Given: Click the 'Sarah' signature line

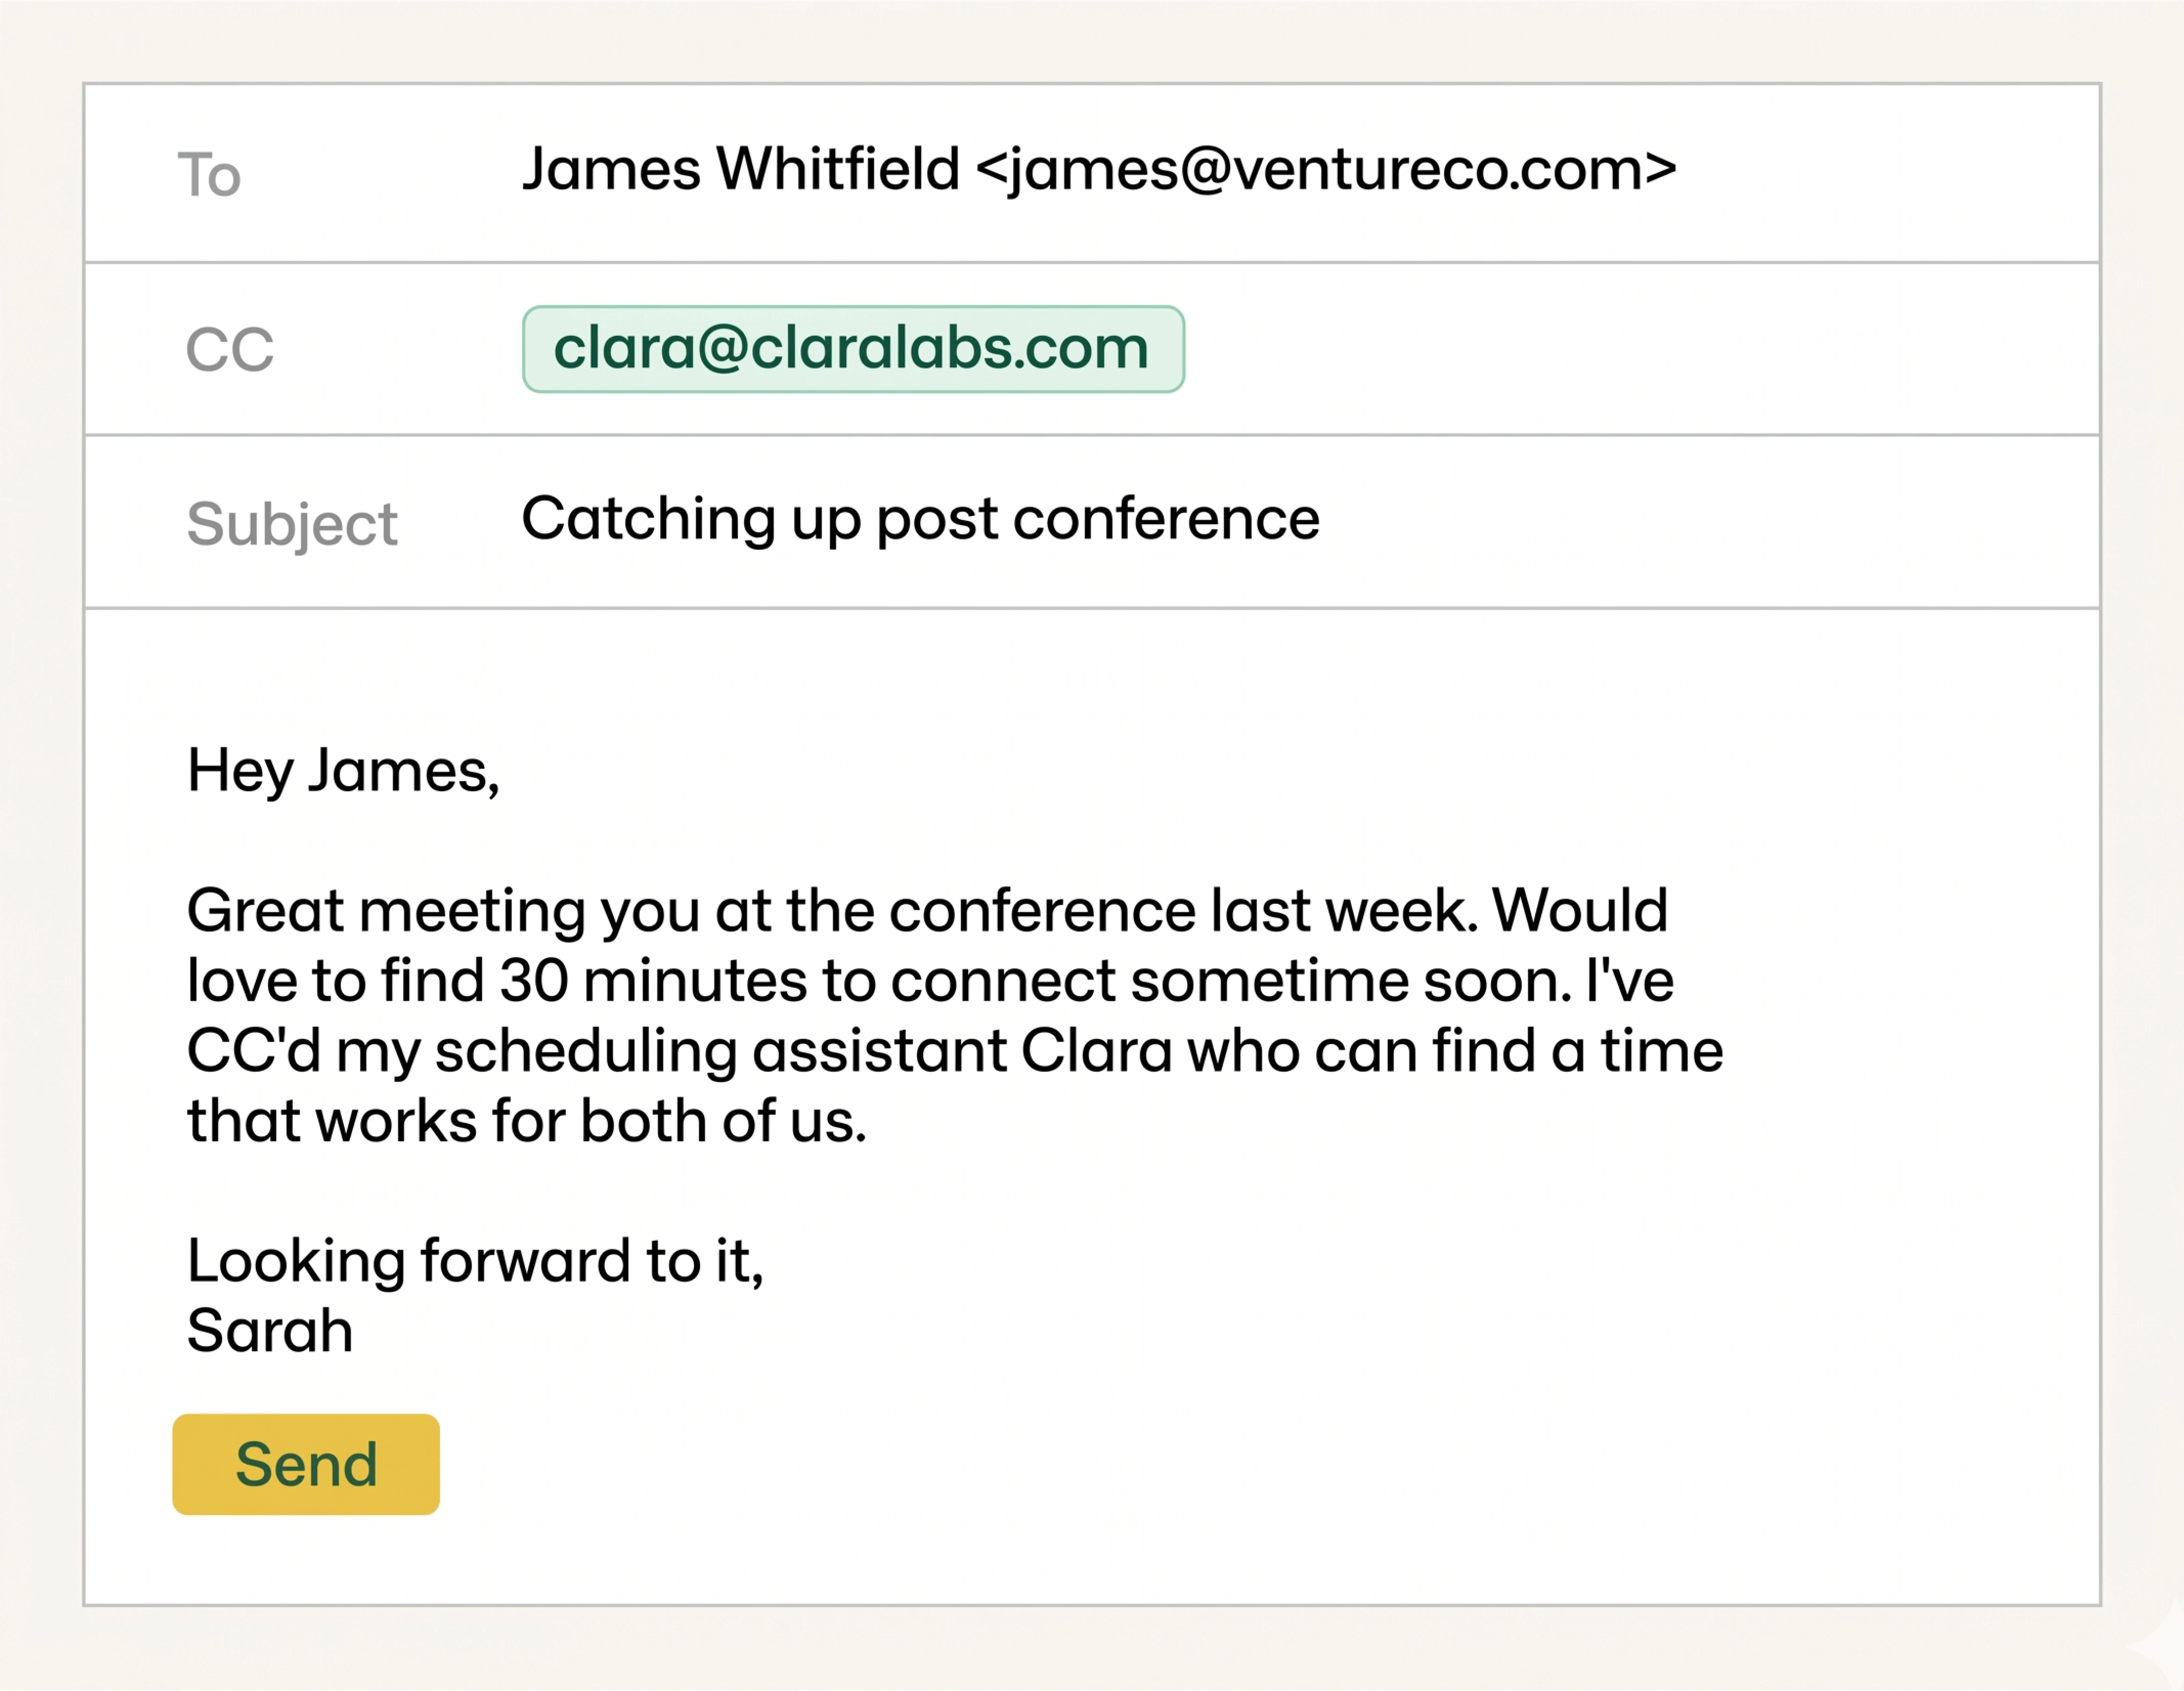Looking at the screenshot, I should pyautogui.click(x=270, y=1331).
